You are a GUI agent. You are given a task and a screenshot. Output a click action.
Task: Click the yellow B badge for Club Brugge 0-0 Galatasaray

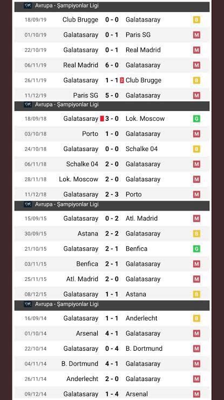(x=196, y=19)
